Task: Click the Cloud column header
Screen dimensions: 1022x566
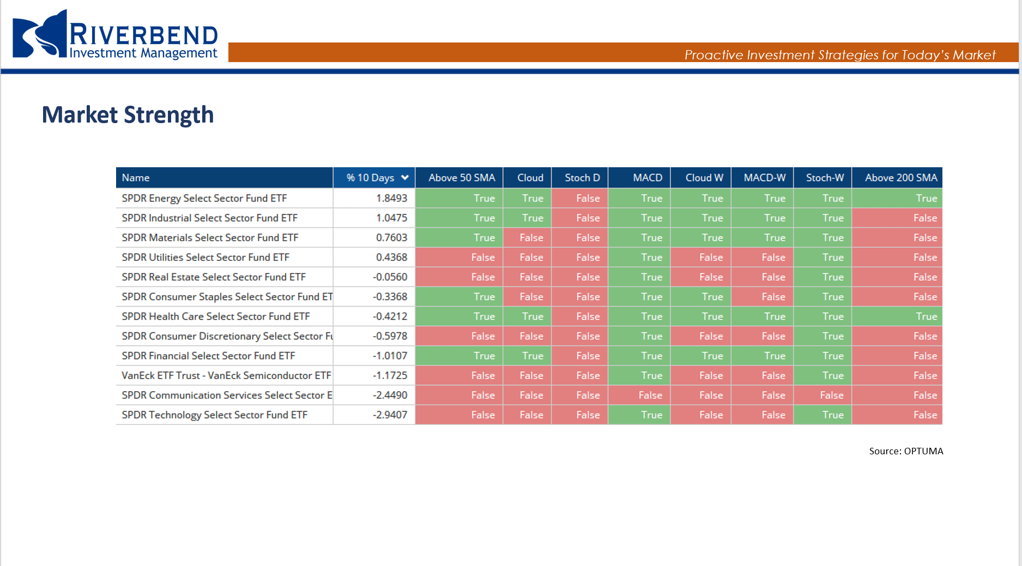Action: [527, 178]
